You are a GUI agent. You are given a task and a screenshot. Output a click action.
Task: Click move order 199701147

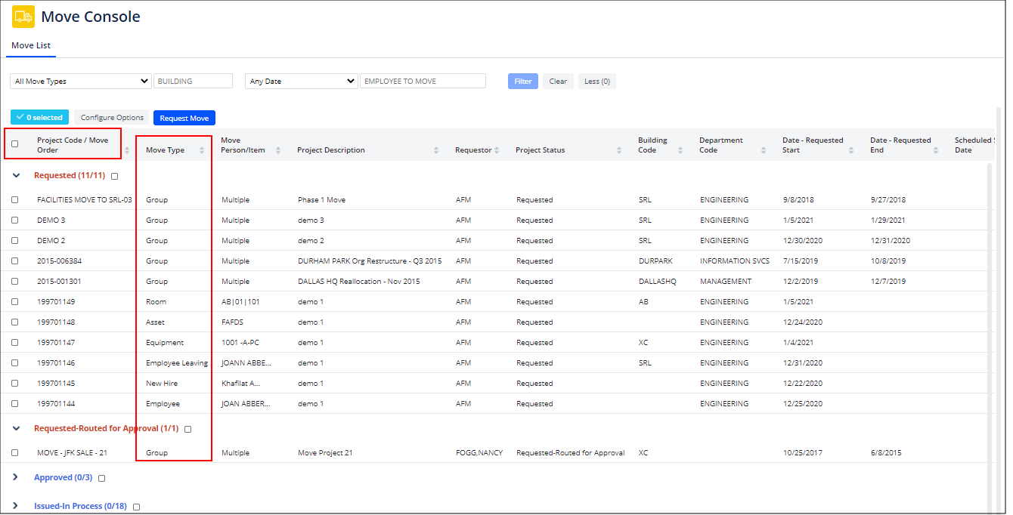click(56, 343)
